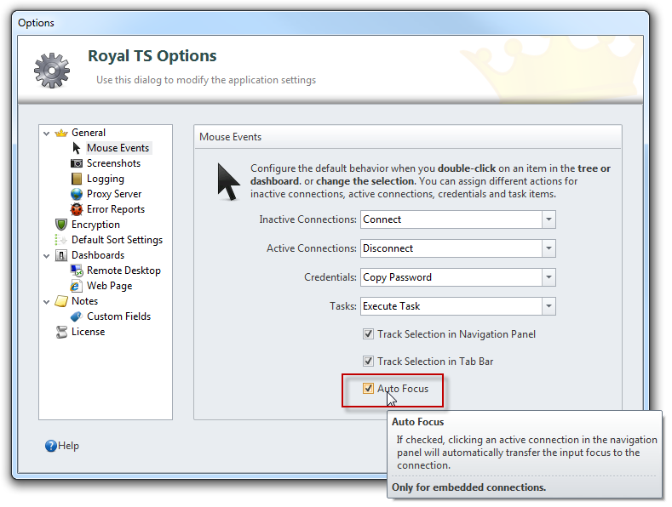Click the 'Active Connections:' label
Viewport: 672px width, 507px height.
point(312,248)
